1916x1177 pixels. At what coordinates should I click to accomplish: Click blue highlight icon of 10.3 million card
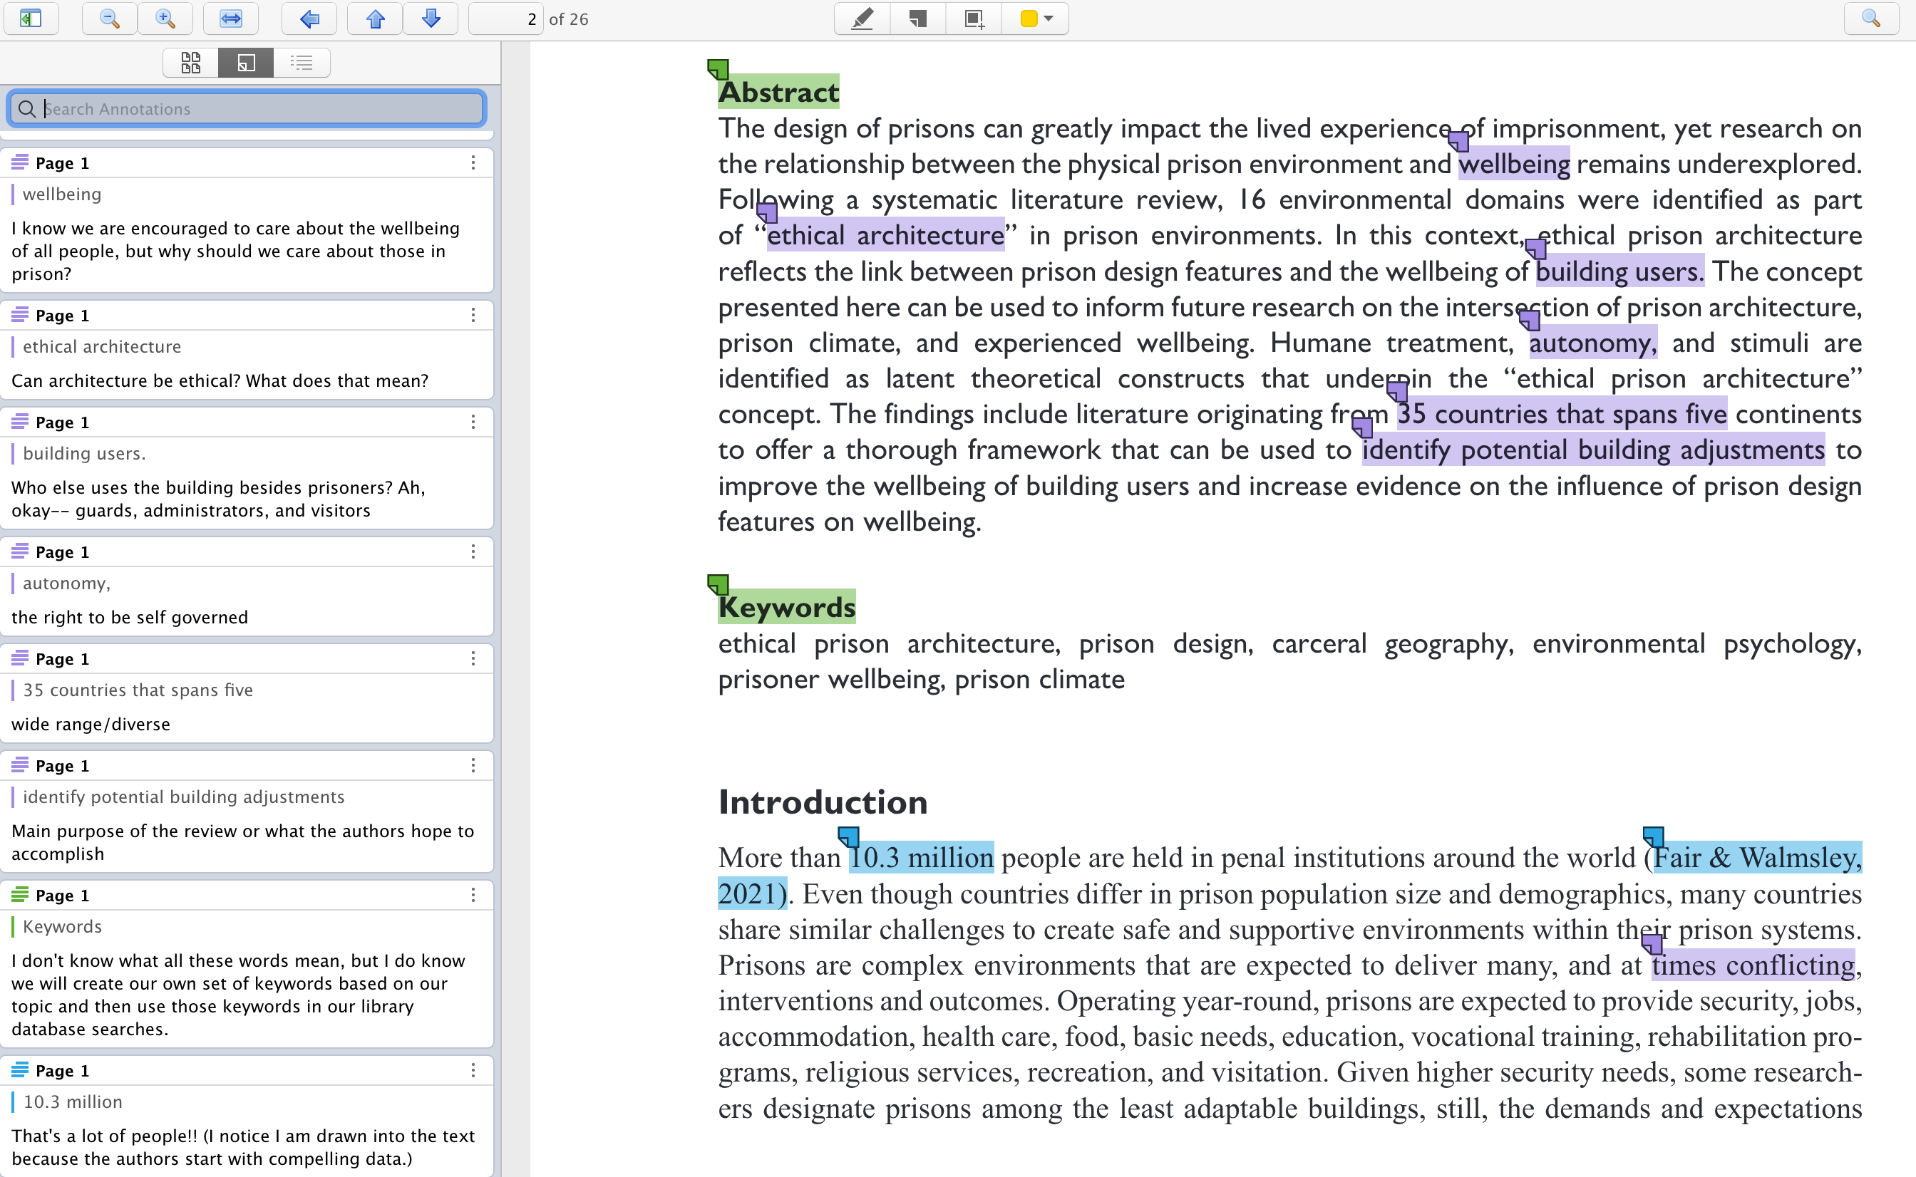coord(20,1069)
